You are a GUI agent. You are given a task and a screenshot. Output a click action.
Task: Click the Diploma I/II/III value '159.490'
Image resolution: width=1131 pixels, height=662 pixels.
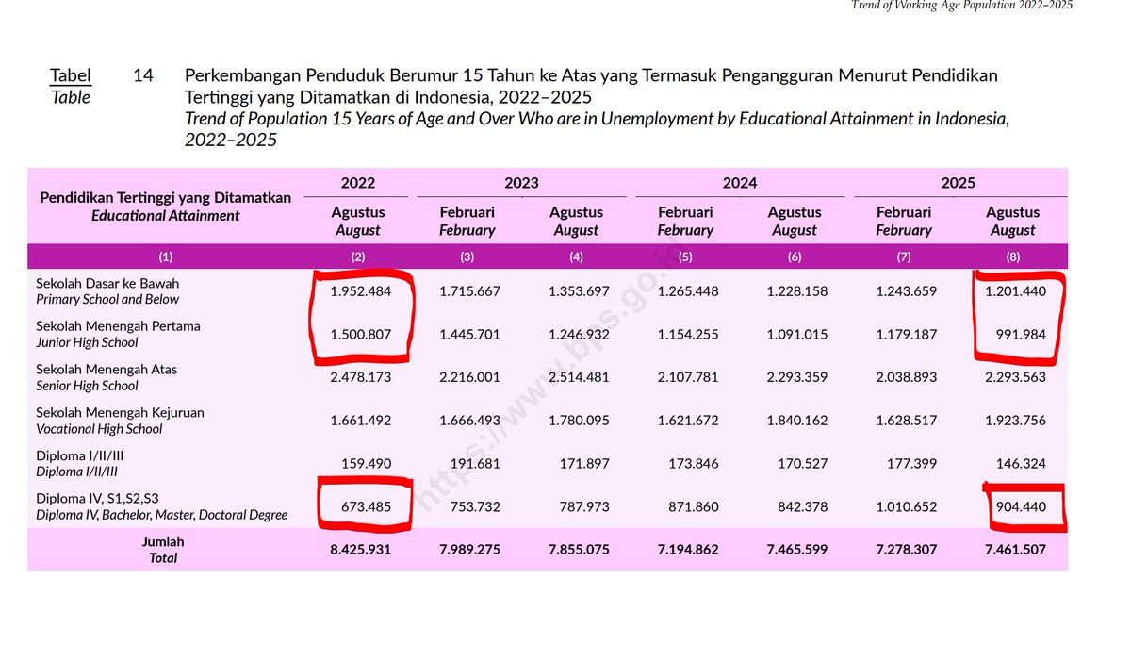coord(367,464)
